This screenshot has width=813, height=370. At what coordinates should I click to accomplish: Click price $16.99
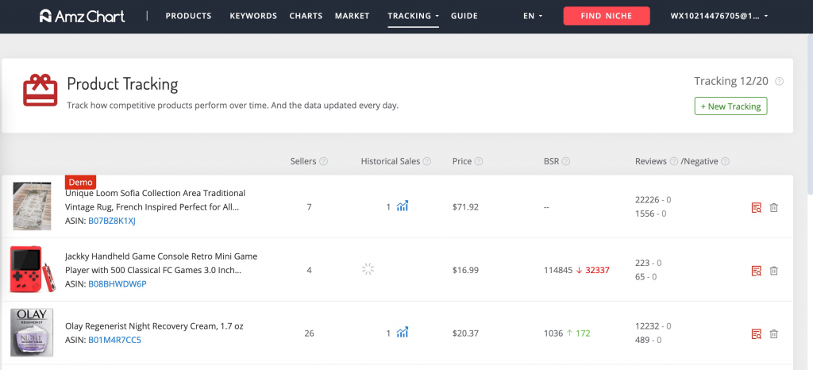pos(465,270)
